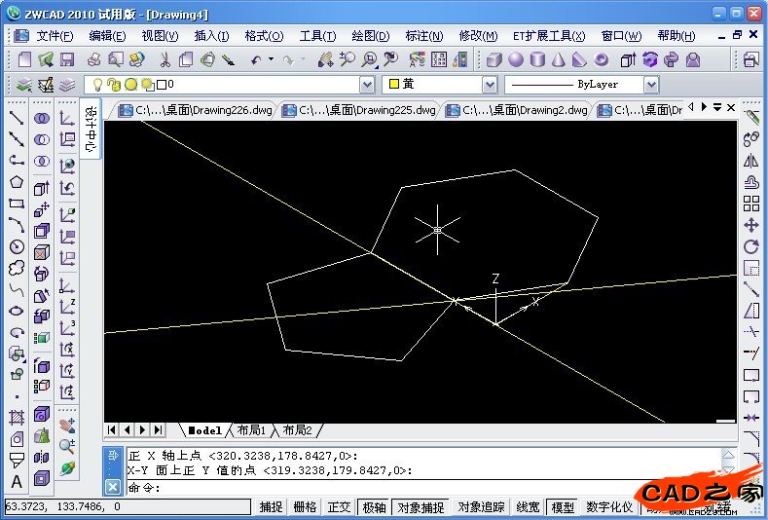
Task: Select the Polygon drawing tool
Action: point(17,182)
